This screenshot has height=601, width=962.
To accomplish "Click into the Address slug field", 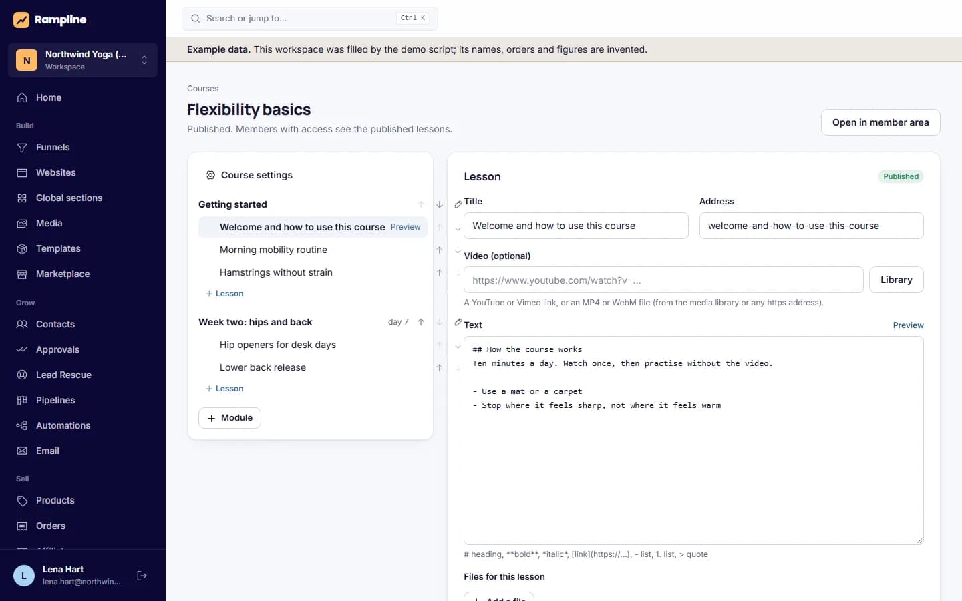I will [812, 226].
